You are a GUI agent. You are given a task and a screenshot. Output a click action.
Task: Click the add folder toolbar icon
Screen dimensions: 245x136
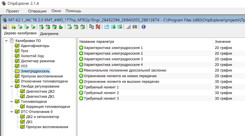[x=13, y=27]
